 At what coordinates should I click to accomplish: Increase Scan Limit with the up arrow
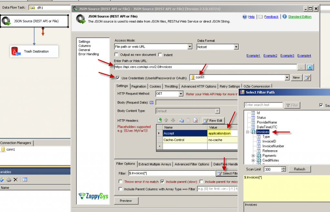point(283,168)
